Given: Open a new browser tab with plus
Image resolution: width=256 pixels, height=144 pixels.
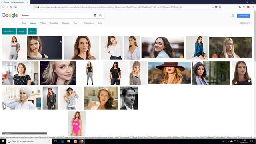Looking at the screenshot, I should click(x=32, y=2).
